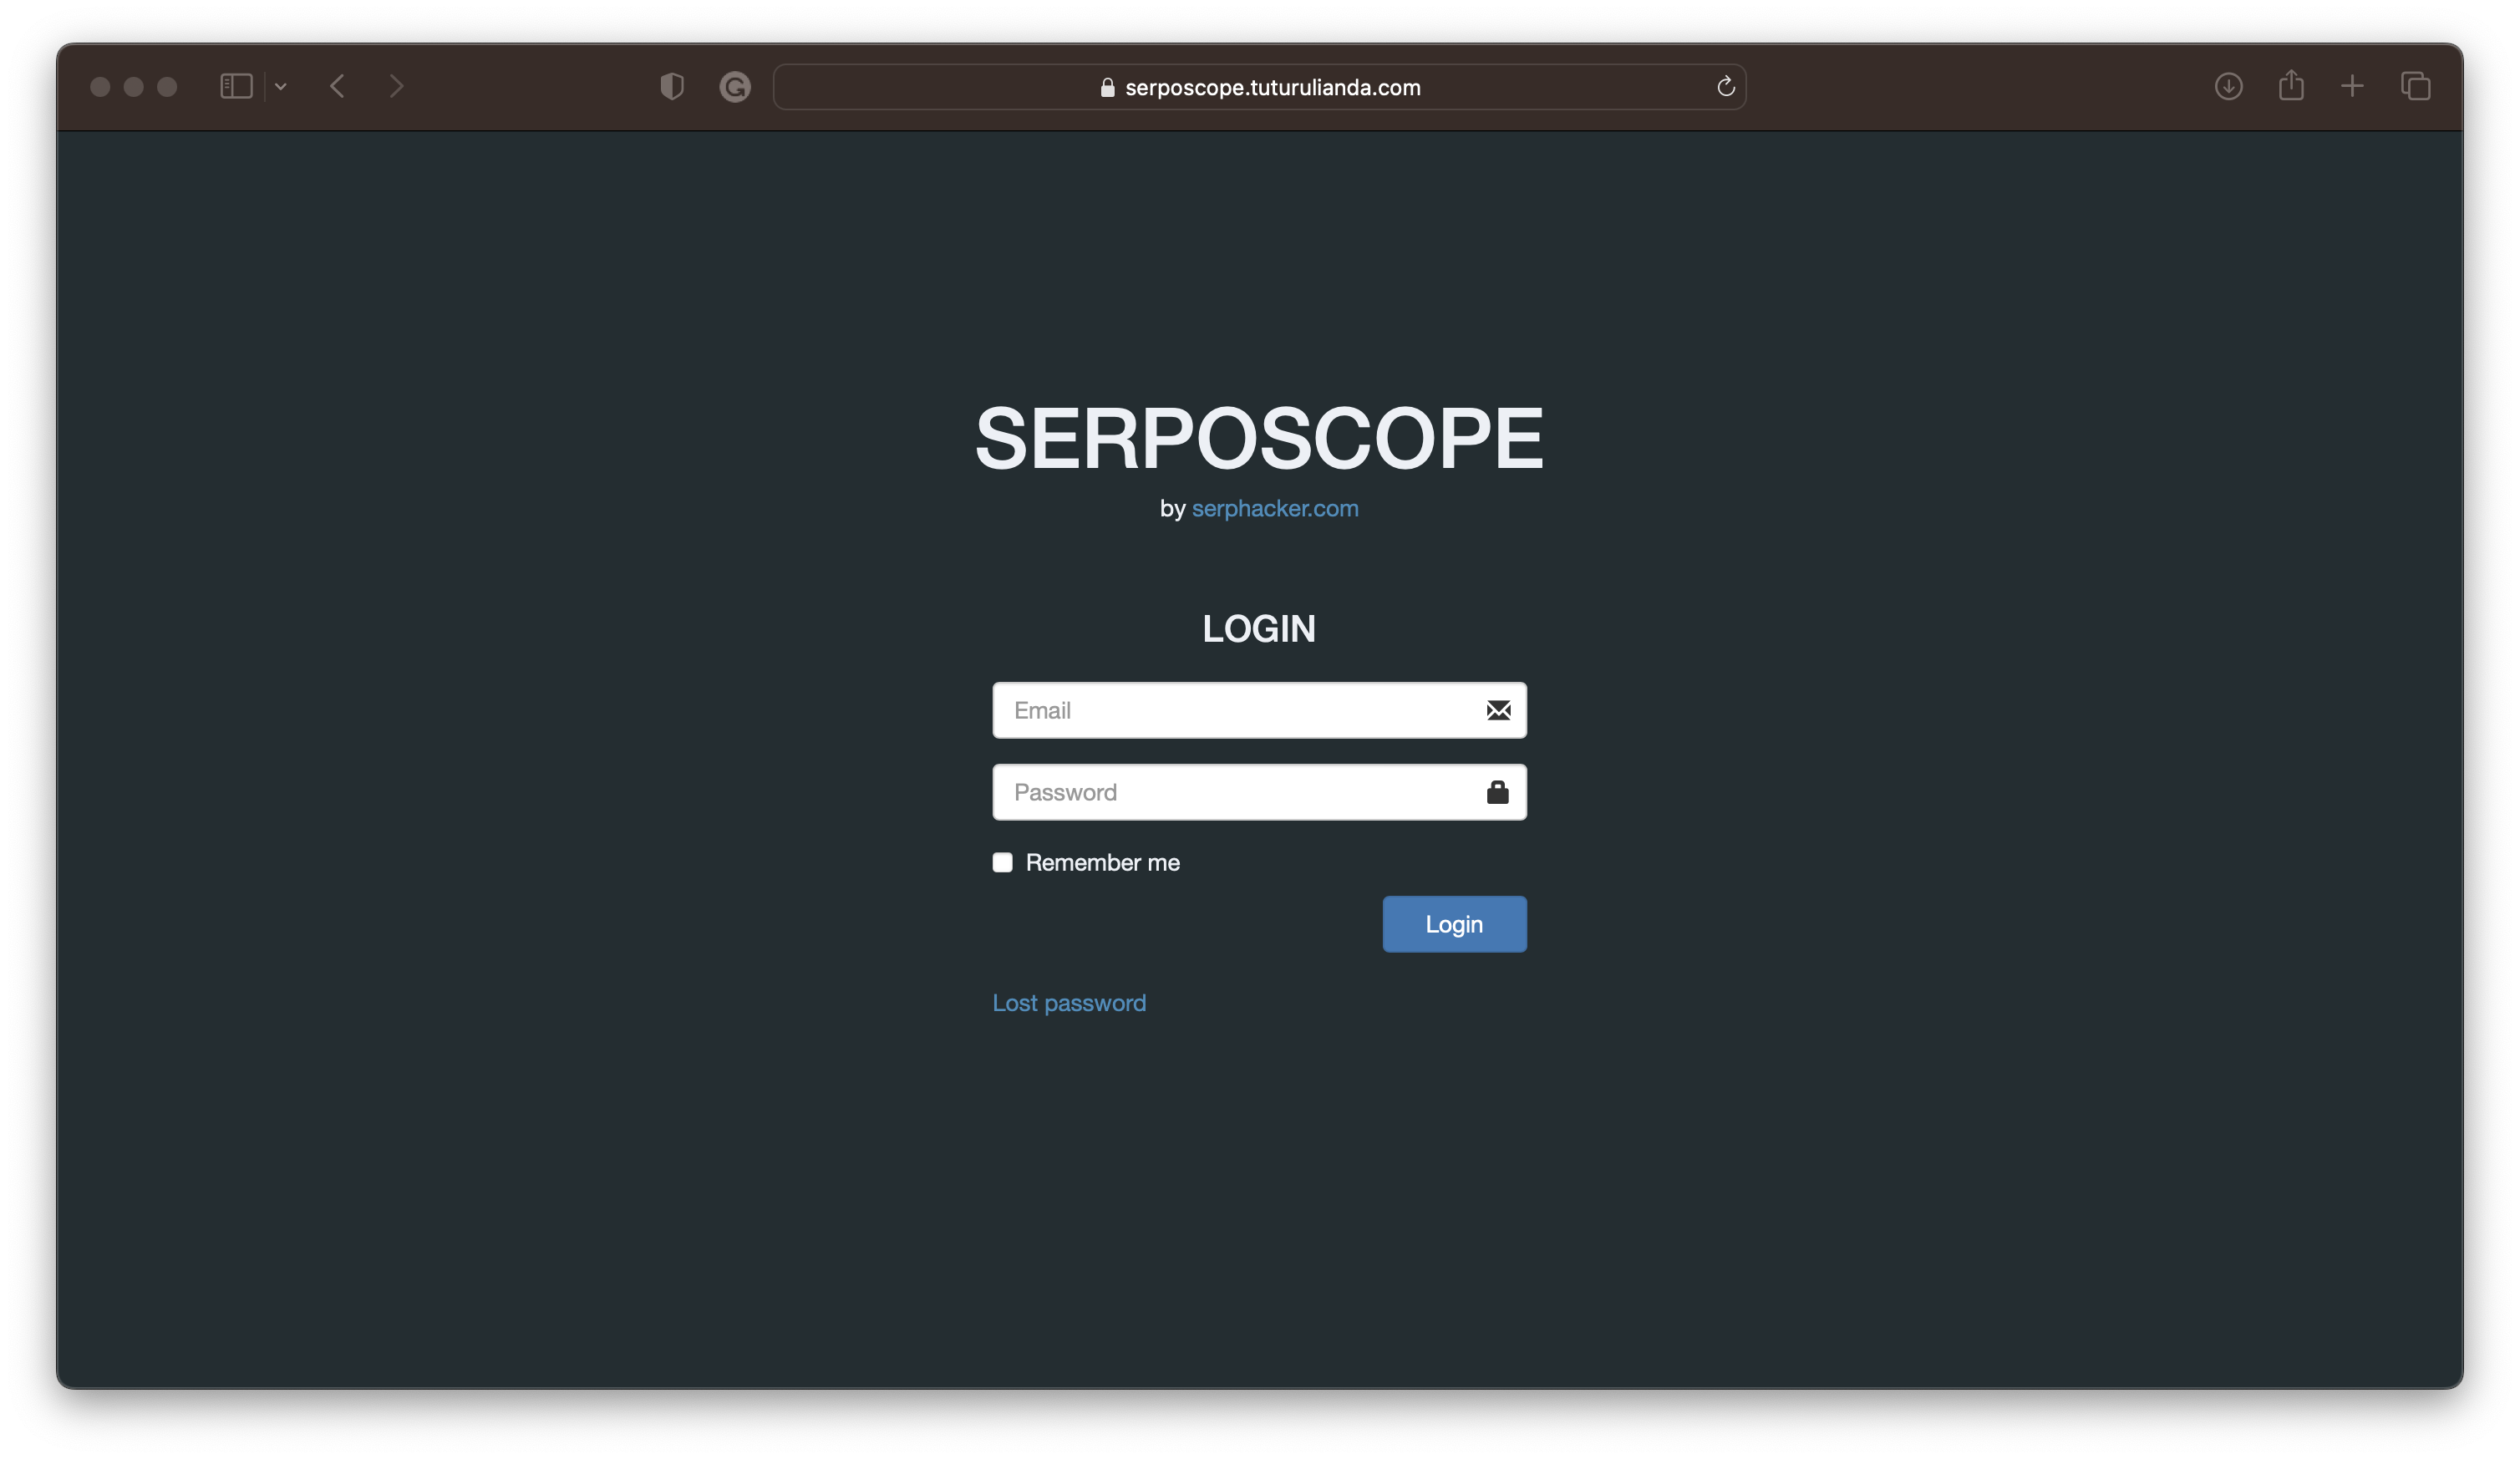Open a new tab with plus icon

coord(2352,87)
